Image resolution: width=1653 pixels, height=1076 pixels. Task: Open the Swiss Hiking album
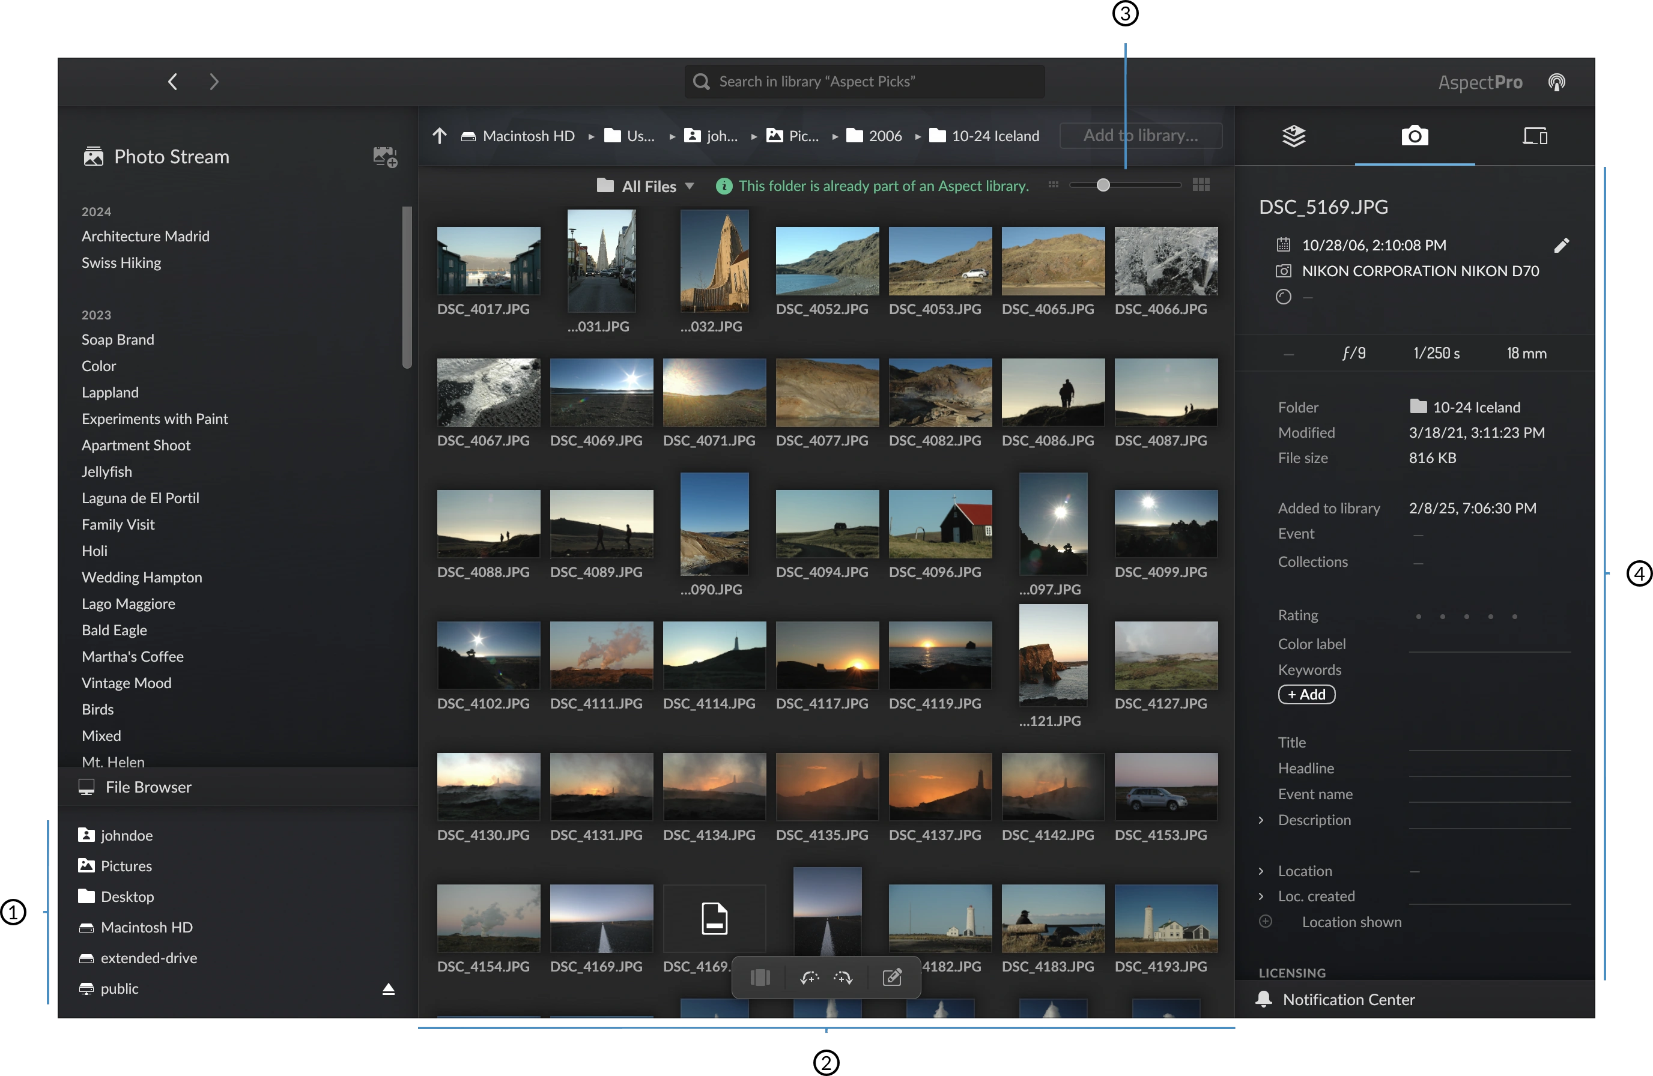(x=121, y=262)
